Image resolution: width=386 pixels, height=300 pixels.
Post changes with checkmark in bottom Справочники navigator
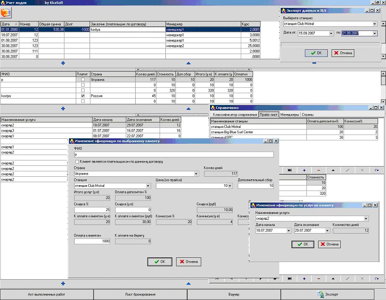(347, 279)
